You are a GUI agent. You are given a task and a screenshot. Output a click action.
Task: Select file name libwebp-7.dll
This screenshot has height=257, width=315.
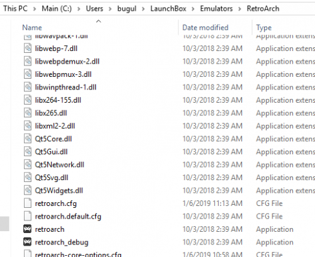point(56,49)
